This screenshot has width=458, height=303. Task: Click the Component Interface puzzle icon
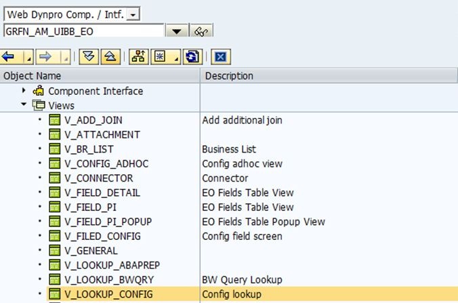pos(39,91)
